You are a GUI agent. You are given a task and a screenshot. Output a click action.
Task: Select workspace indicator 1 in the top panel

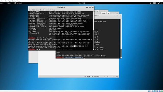154,3
